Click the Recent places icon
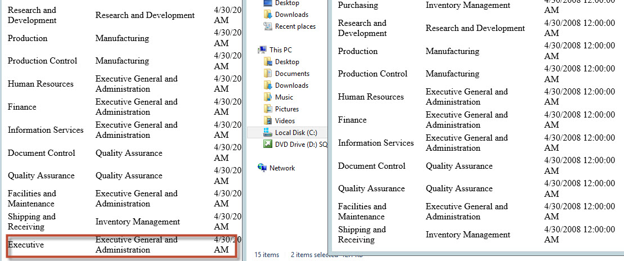This screenshot has width=624, height=261. 268,26
